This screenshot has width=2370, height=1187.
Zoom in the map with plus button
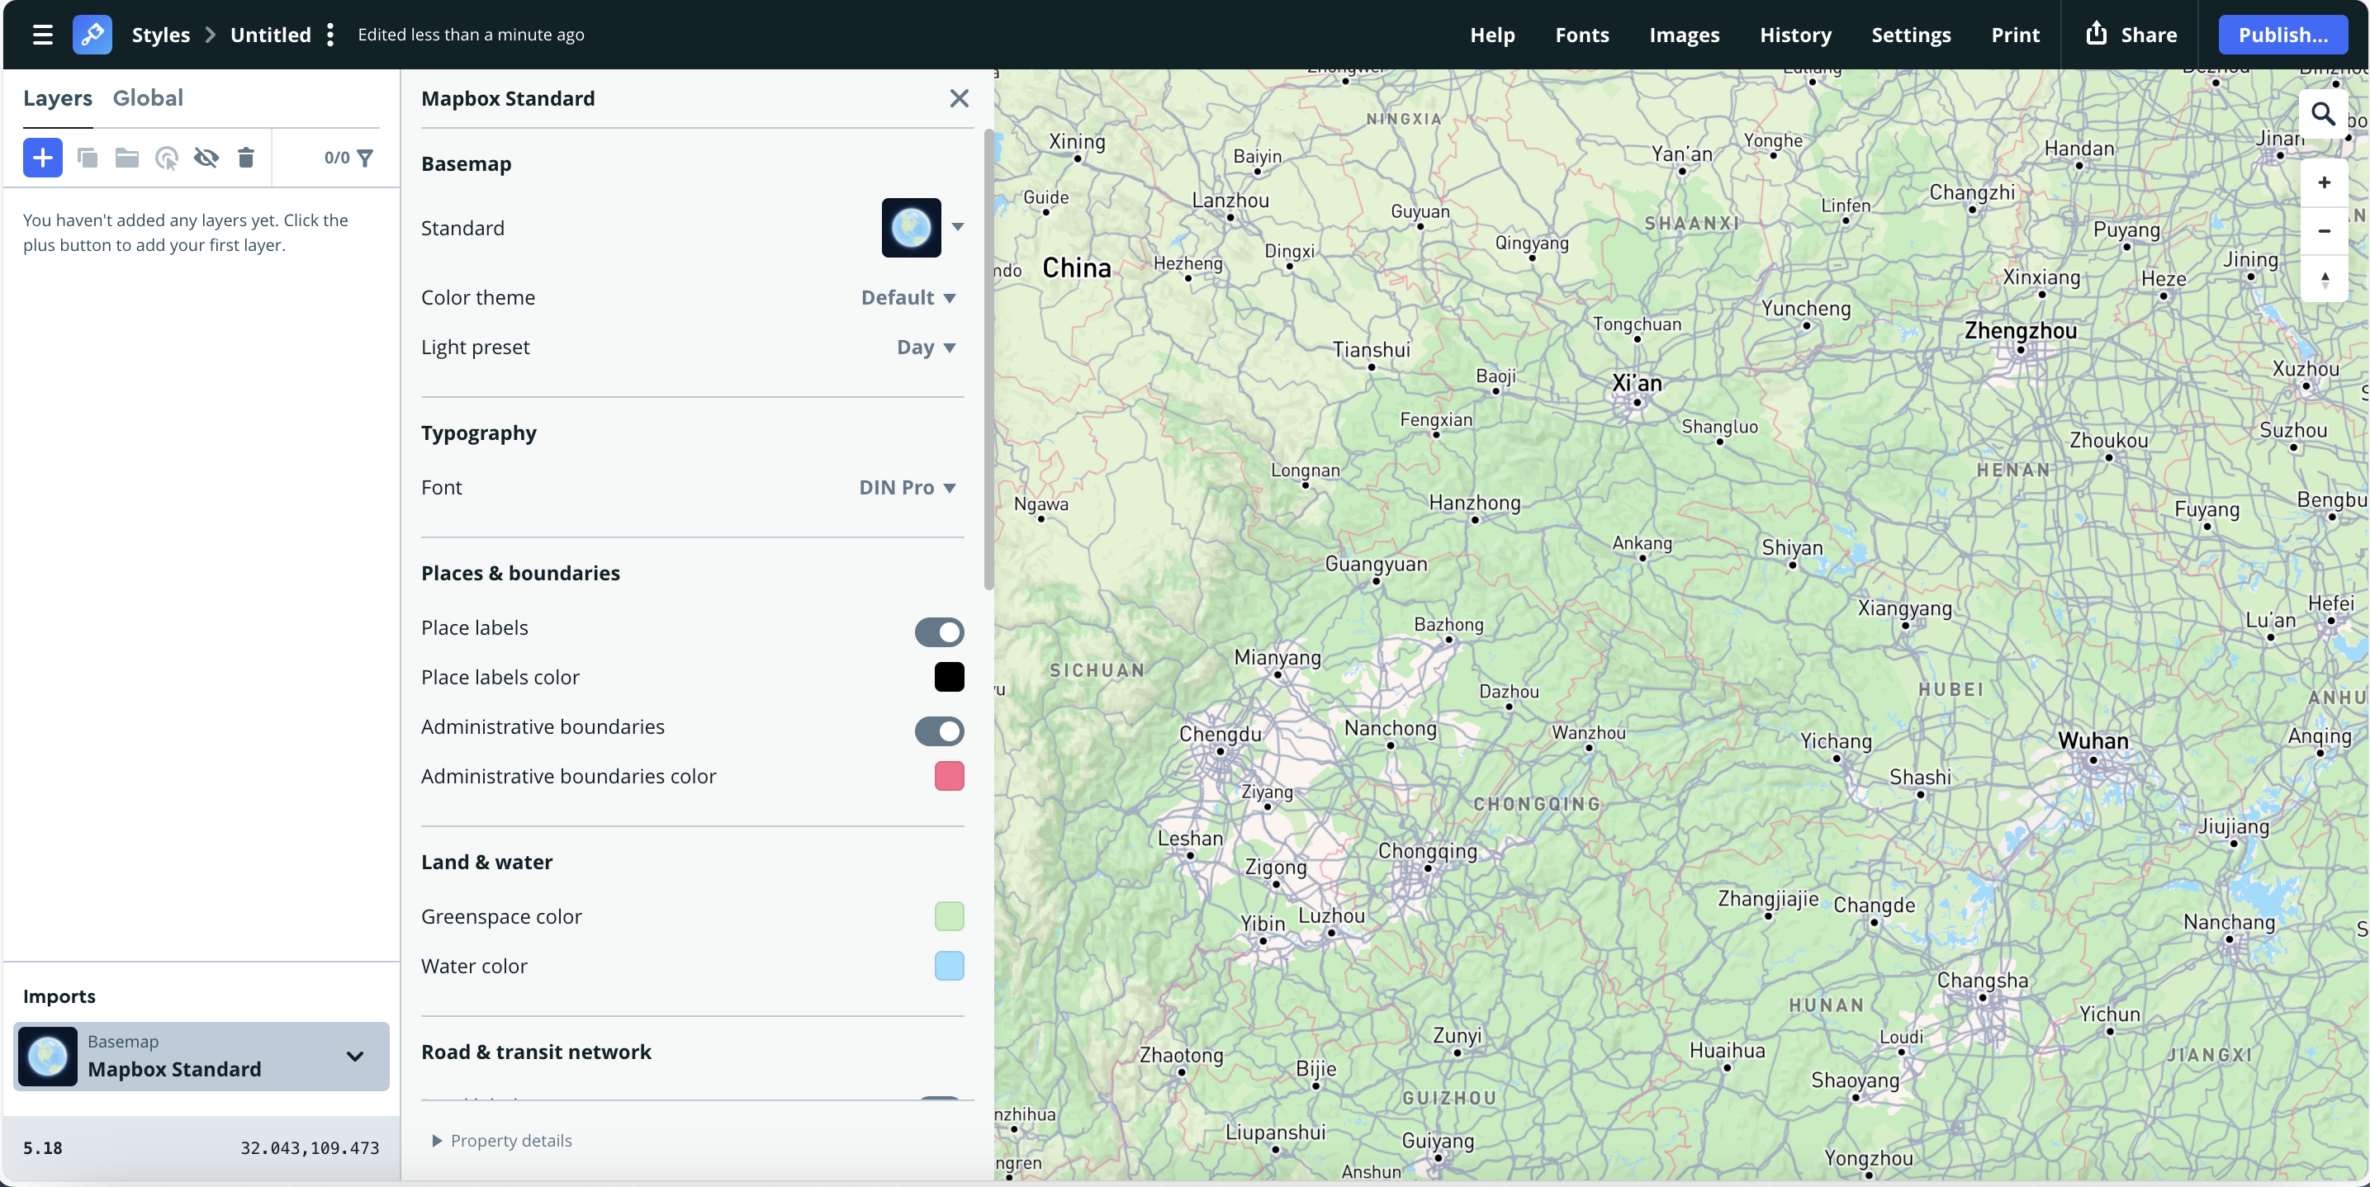pyautogui.click(x=2323, y=182)
